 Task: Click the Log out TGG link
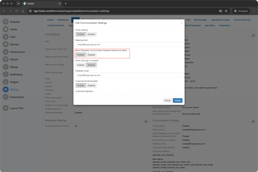click(x=17, y=108)
